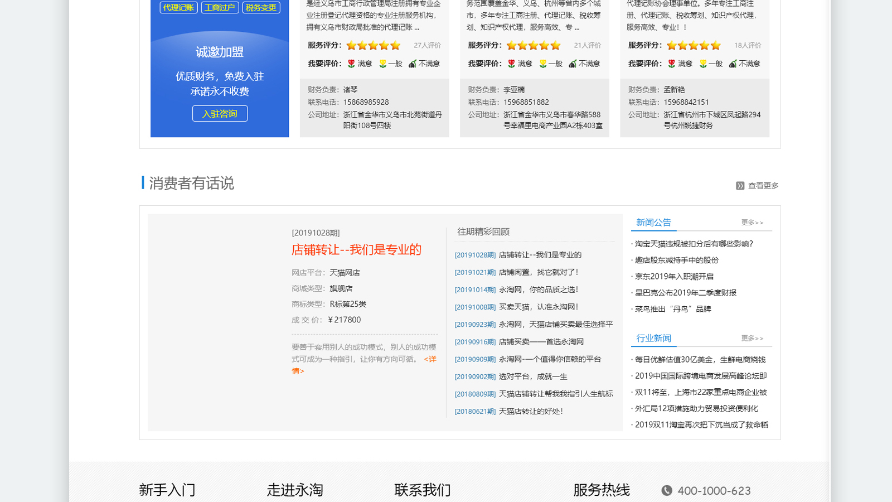Click the arrow icon beside 查看更多
Screen dimensions: 892x502
(x=740, y=186)
